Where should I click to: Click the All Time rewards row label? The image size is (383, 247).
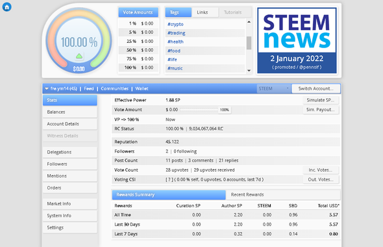click(123, 215)
